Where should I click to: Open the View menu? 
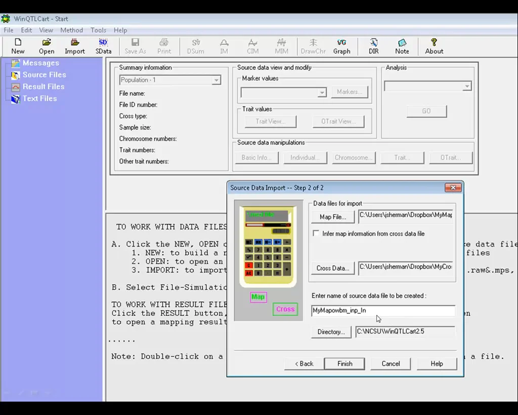46,30
